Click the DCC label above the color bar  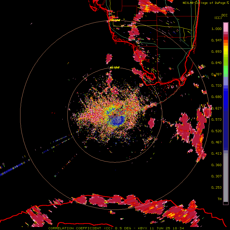tap(225, 15)
